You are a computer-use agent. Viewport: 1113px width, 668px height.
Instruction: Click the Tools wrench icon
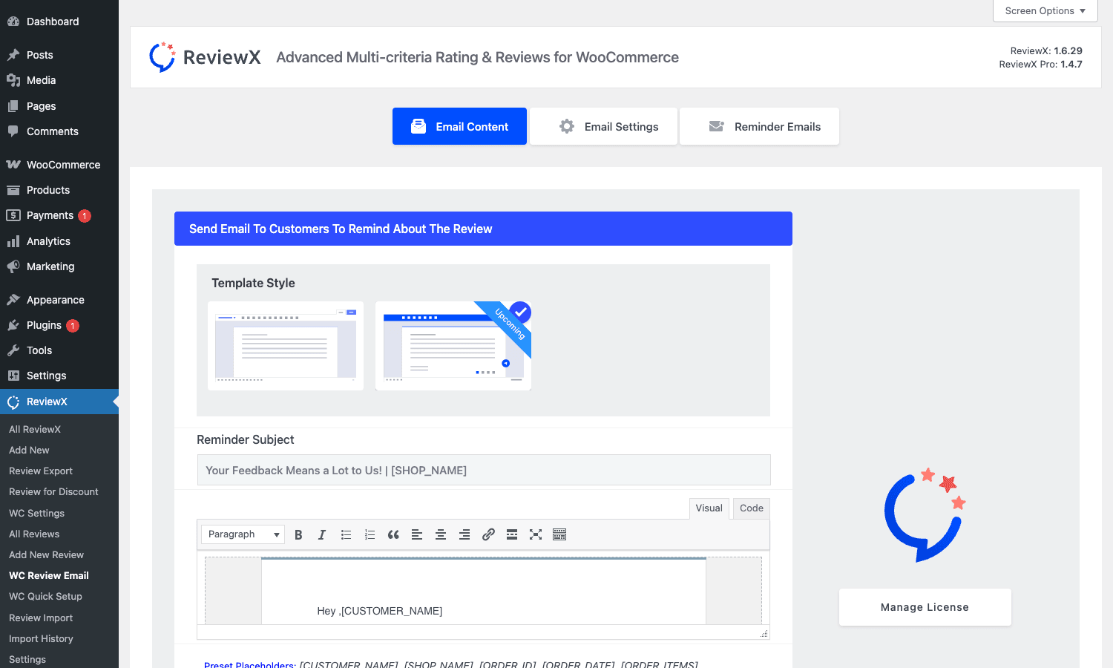(13, 350)
